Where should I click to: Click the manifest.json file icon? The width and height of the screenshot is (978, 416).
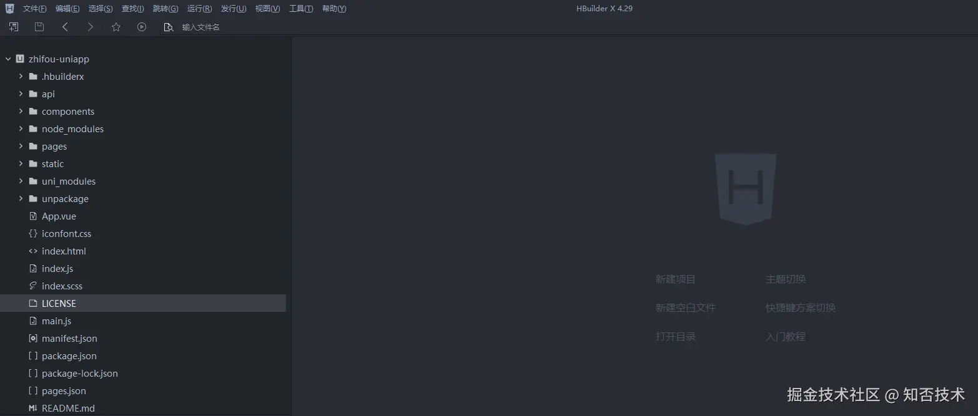pos(33,338)
